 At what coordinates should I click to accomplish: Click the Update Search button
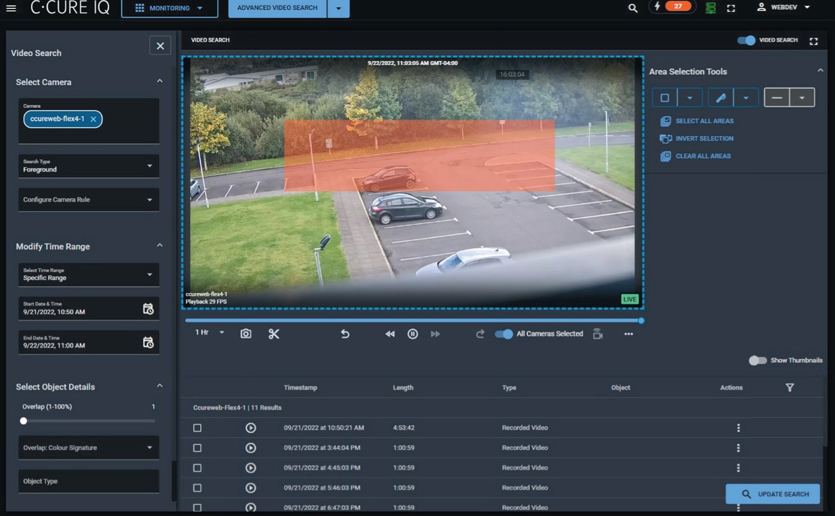click(x=772, y=494)
